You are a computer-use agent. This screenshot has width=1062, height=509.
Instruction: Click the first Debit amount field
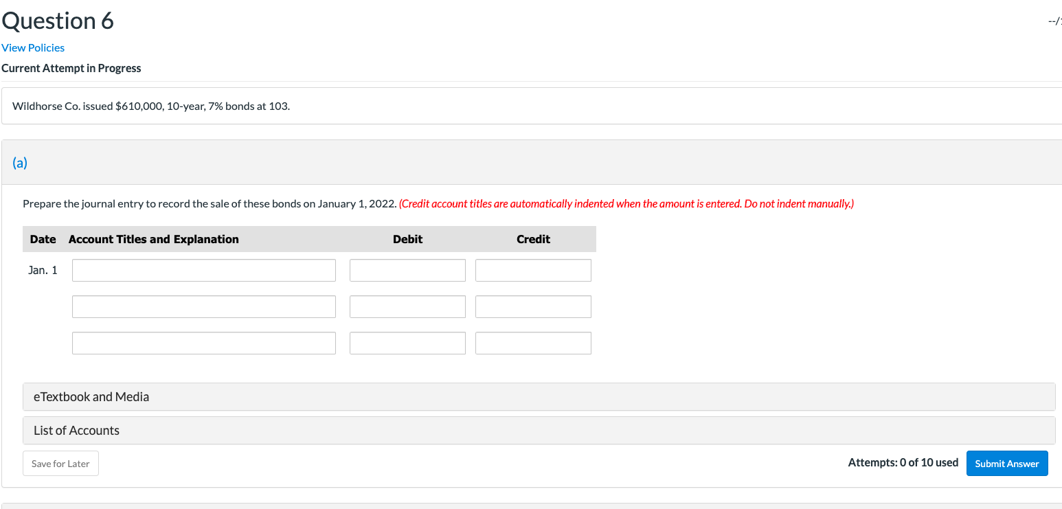point(407,270)
